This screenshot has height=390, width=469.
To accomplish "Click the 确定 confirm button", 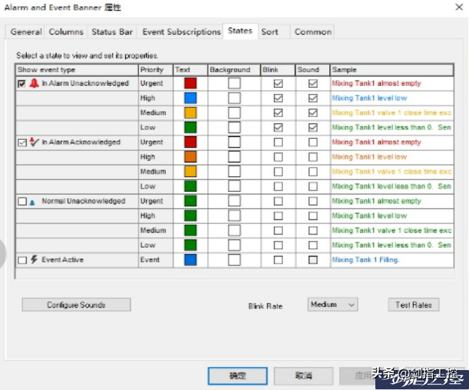I will coord(238,376).
